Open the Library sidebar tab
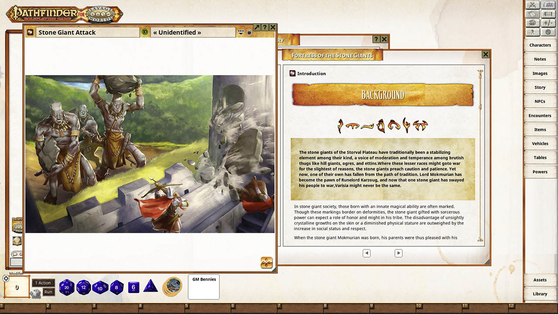 (x=540, y=294)
